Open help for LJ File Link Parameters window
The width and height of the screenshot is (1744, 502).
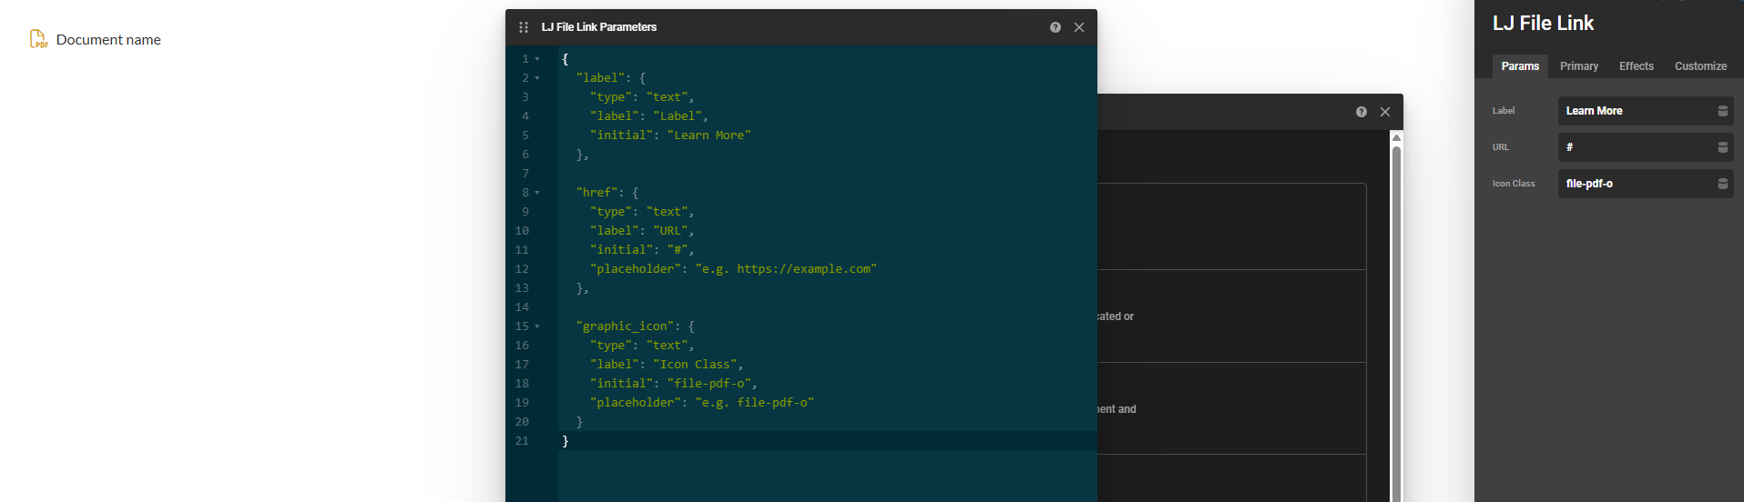[x=1056, y=27]
